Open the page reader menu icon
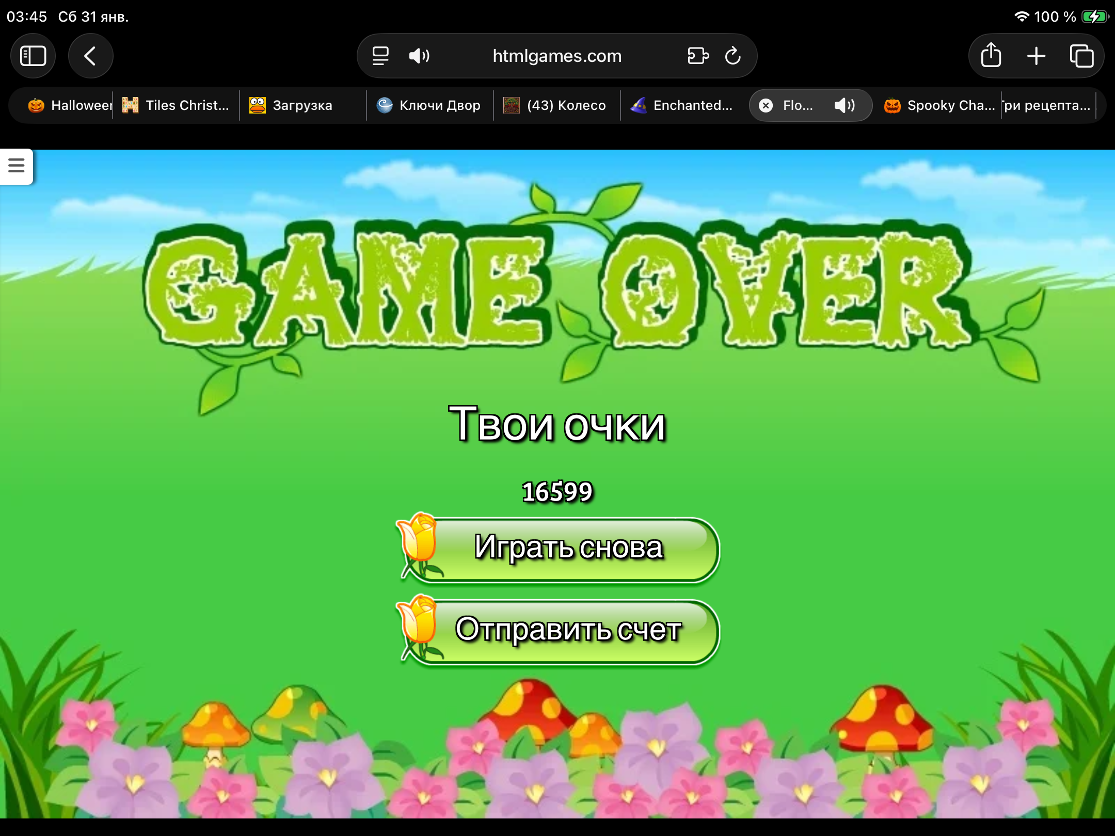 pos(380,56)
